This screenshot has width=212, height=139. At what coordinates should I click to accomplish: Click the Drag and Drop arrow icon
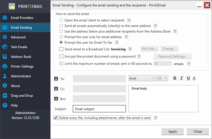5,96
